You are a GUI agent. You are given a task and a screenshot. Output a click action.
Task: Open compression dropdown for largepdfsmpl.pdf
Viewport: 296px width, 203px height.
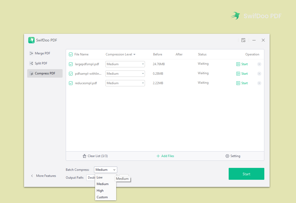[125, 64]
